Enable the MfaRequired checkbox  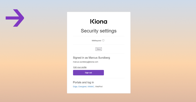(x=103, y=40)
